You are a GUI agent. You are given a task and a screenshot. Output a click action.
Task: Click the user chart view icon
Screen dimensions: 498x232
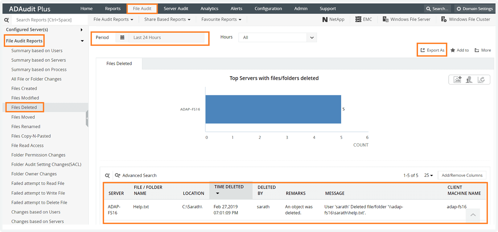click(x=469, y=80)
